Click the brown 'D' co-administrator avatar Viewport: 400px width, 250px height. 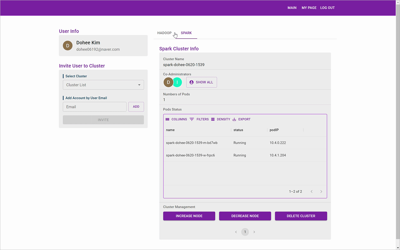pyautogui.click(x=168, y=82)
